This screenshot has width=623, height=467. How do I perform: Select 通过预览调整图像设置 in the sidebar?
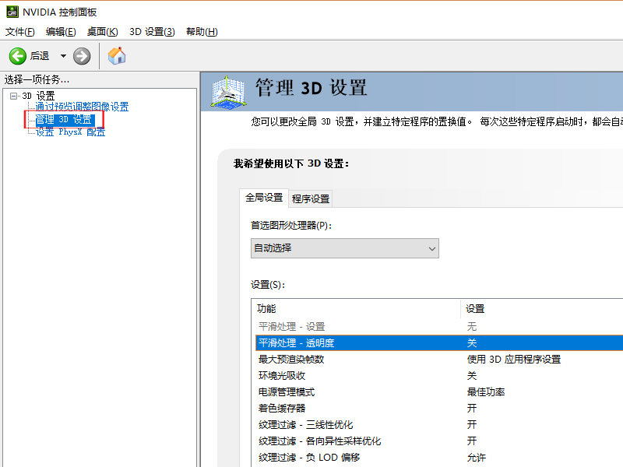click(81, 107)
